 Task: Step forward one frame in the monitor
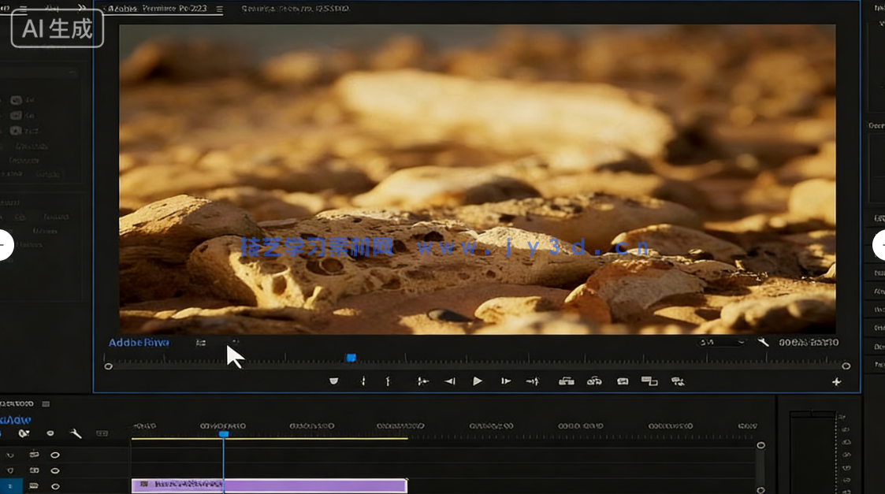pos(506,381)
